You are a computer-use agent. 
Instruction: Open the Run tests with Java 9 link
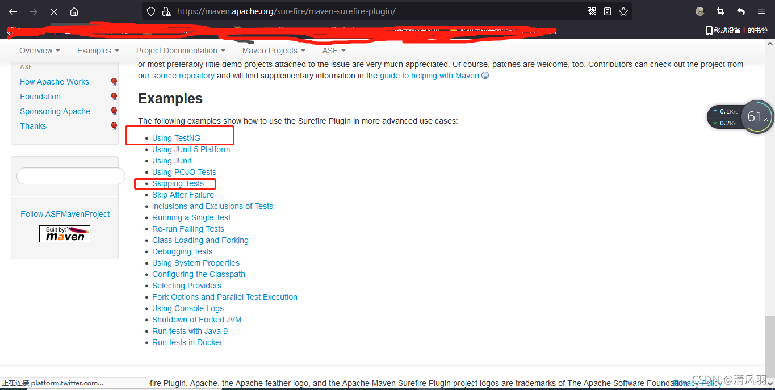pos(190,331)
